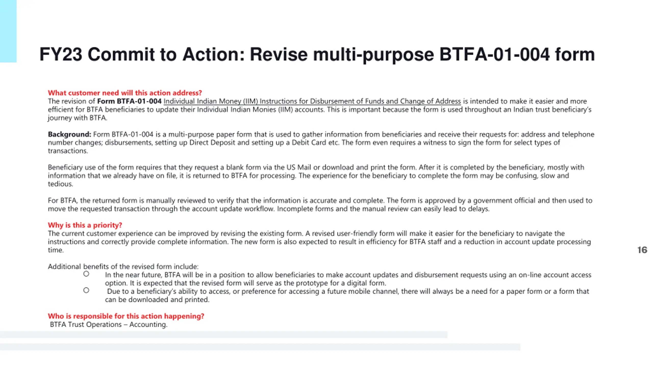The image size is (653, 367).
Task: Click the page number 16
Action: (642, 250)
